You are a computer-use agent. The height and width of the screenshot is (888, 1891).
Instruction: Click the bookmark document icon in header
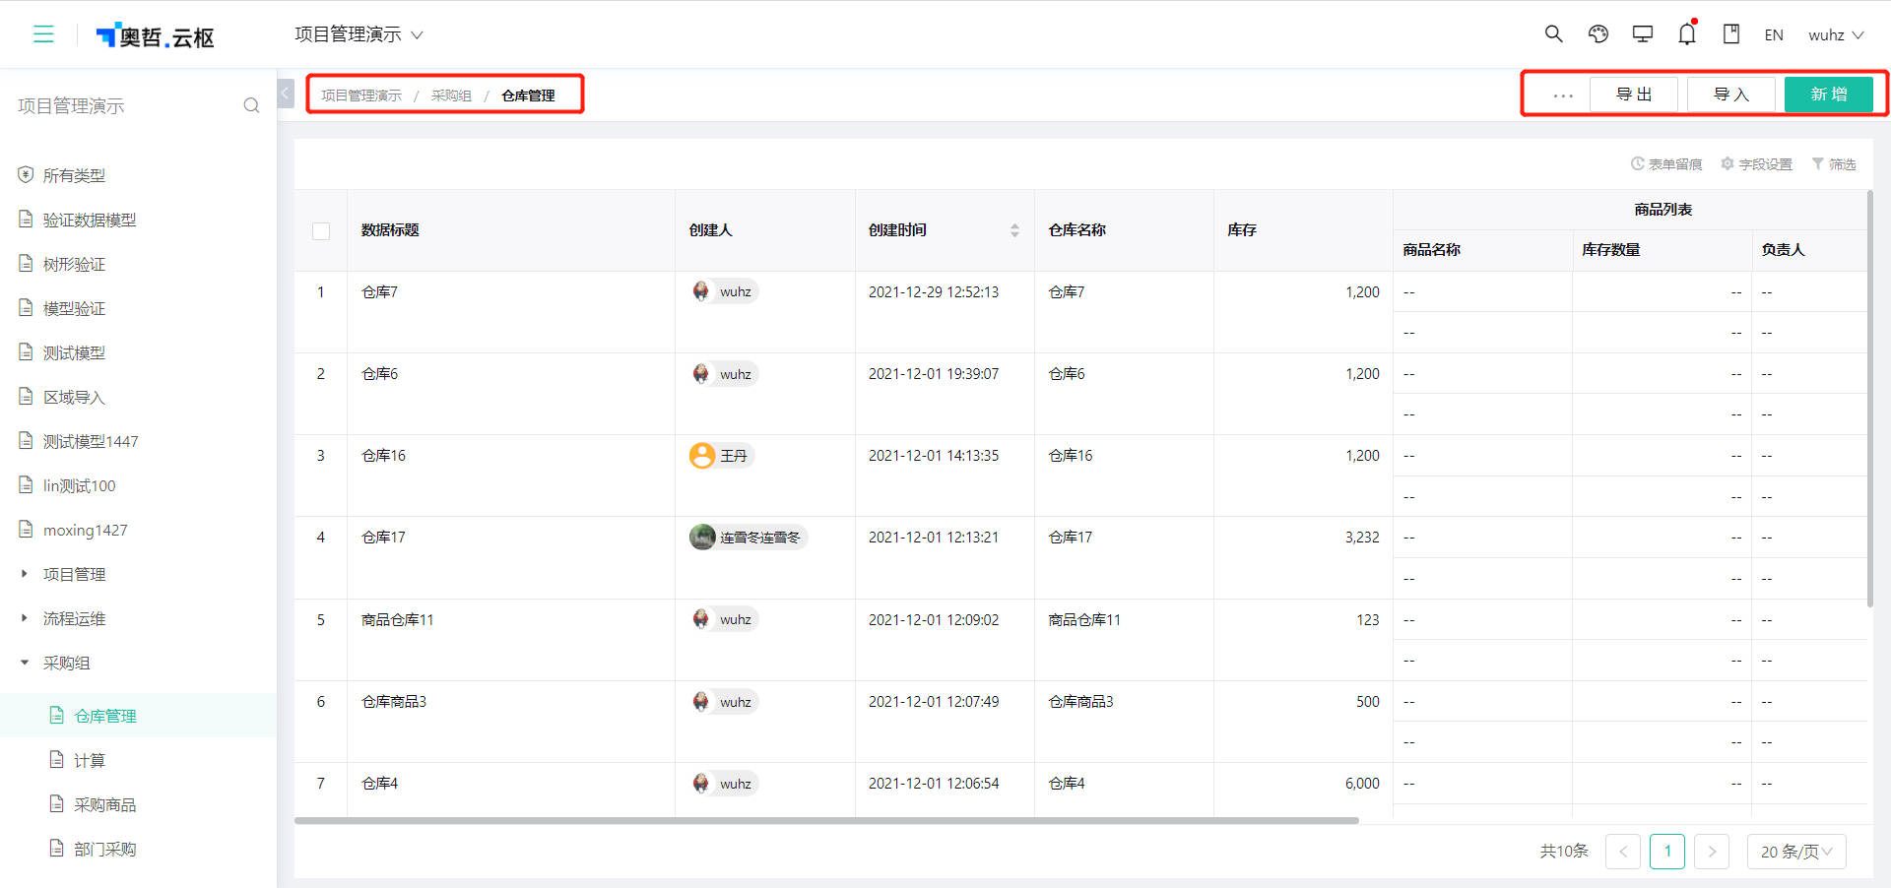coord(1730,34)
